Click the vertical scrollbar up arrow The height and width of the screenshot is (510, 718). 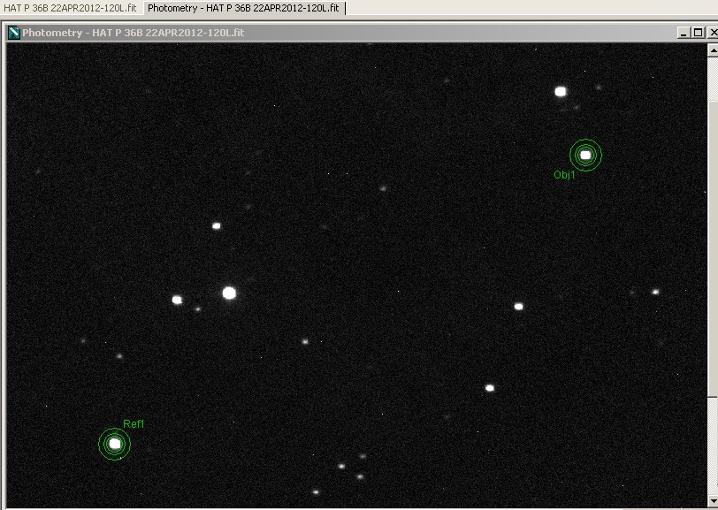click(712, 49)
